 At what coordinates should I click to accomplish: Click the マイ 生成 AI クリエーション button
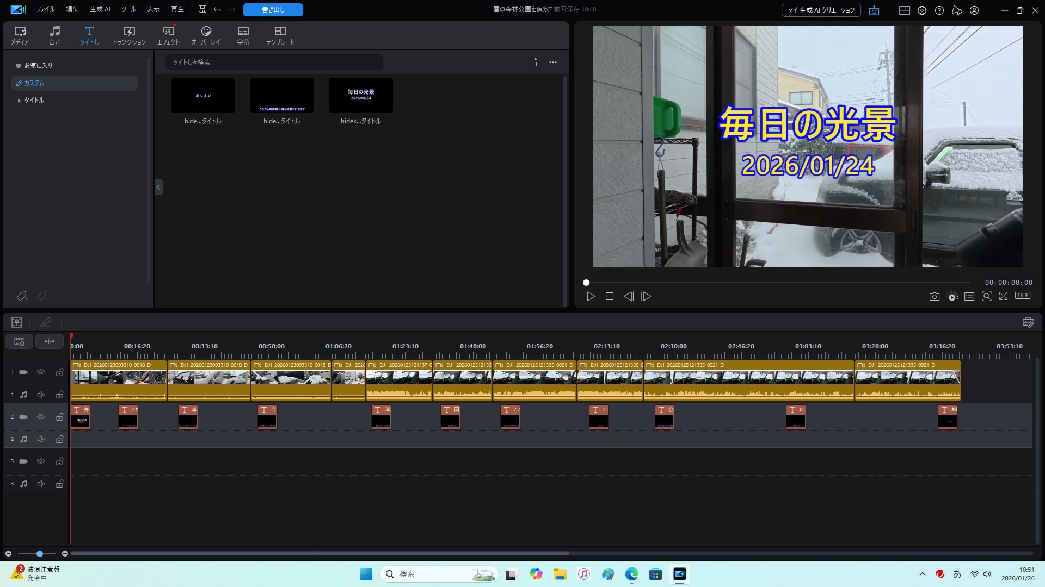click(x=821, y=10)
